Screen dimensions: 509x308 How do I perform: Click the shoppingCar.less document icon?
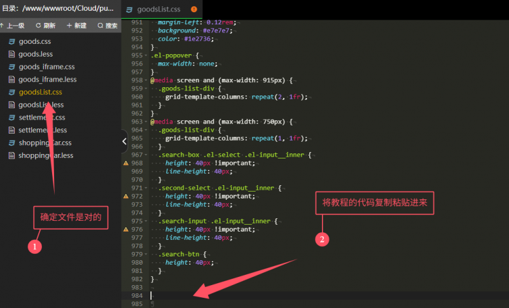pos(11,155)
